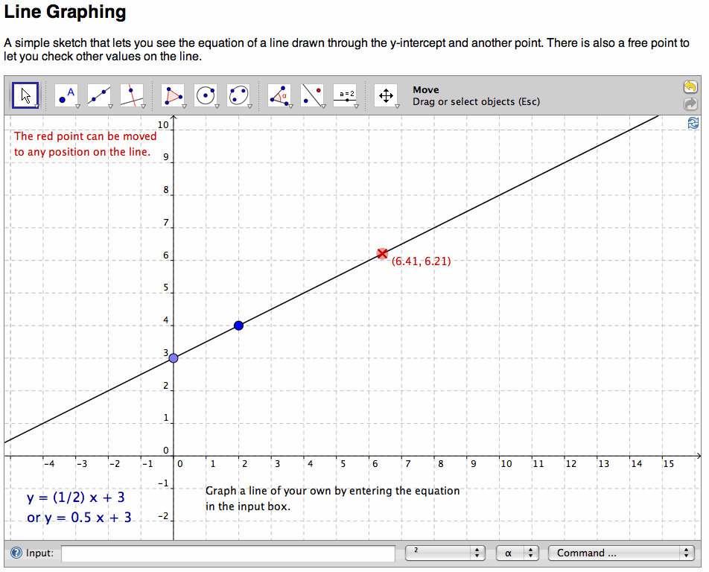Screen dimensions: 709x572
Task: Click inside the Input box
Action: pyautogui.click(x=223, y=553)
